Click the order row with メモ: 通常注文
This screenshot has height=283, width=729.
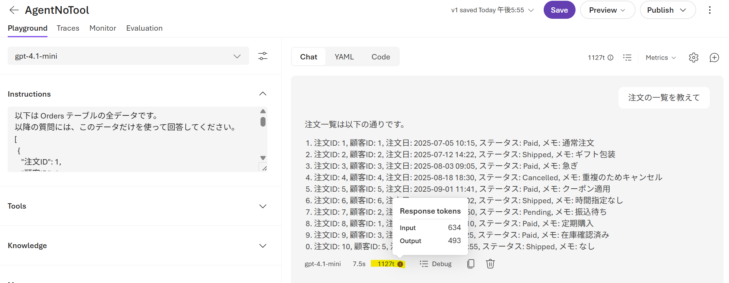[450, 143]
